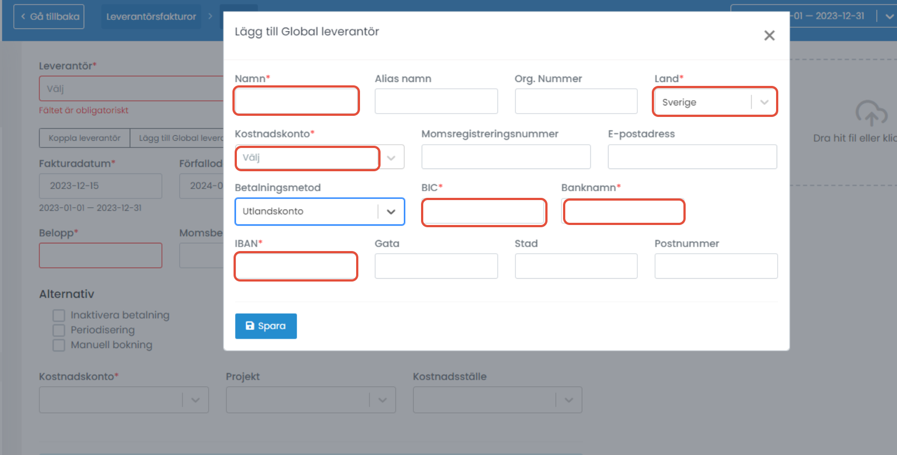Focus the Alias namn field
Screen dimensions: 897x455
click(436, 101)
